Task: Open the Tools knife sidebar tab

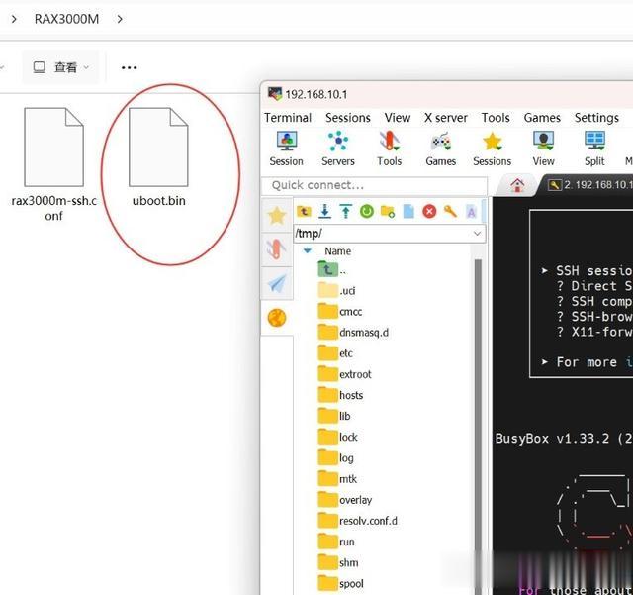Action: point(277,249)
